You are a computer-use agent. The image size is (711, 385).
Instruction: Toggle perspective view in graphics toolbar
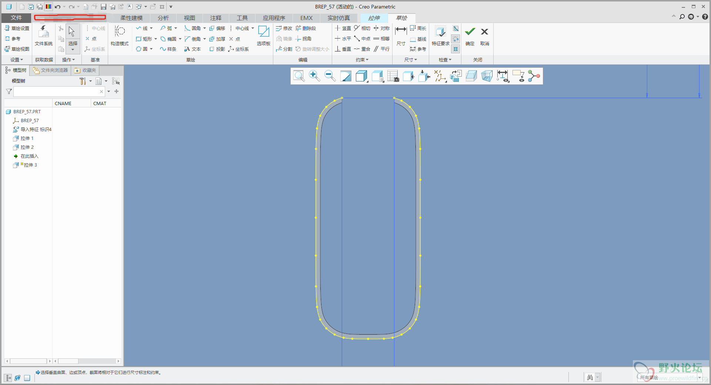coord(487,76)
